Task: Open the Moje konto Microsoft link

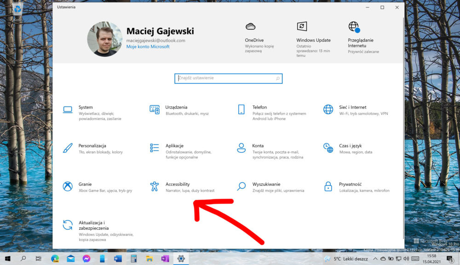Action: (x=148, y=46)
